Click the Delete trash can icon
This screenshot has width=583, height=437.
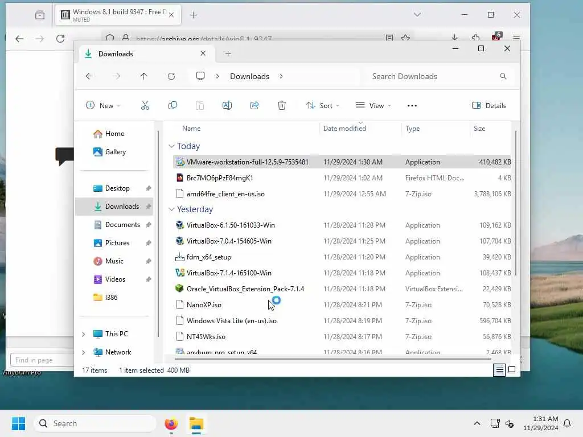pyautogui.click(x=282, y=105)
